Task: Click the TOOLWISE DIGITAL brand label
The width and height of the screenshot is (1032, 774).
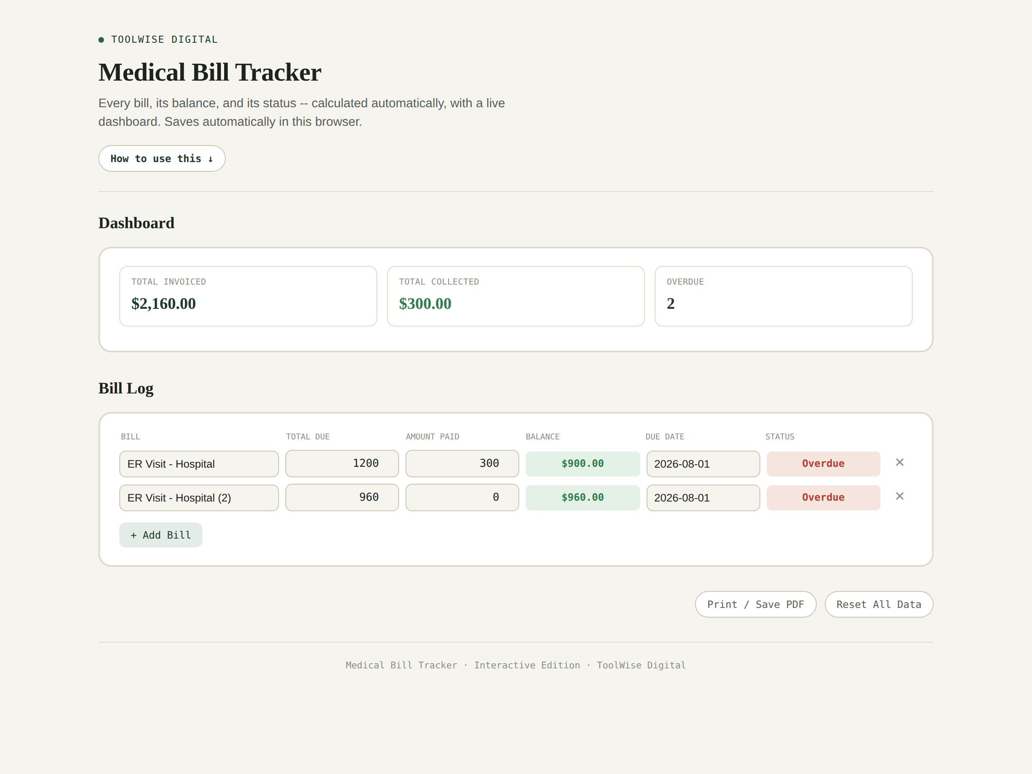Action: pos(164,40)
